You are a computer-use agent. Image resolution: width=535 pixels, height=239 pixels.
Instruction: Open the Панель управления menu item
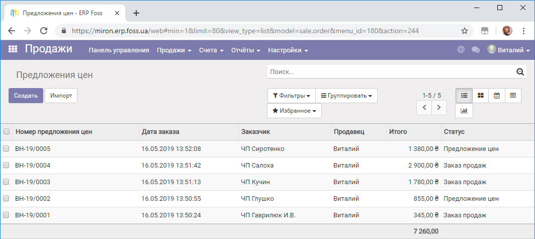119,50
